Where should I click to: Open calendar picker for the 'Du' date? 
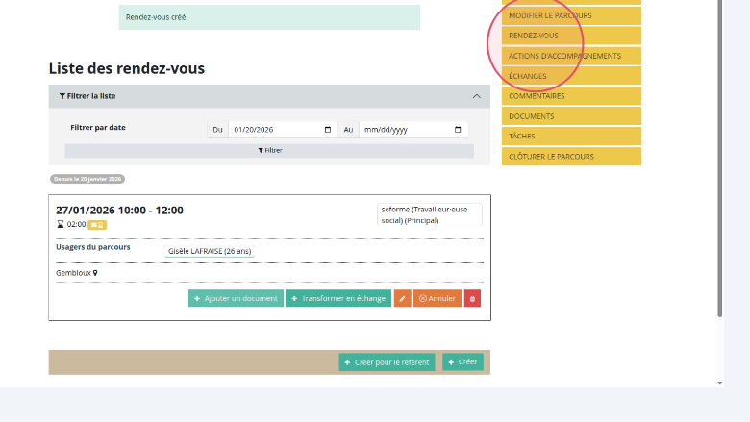(x=328, y=130)
